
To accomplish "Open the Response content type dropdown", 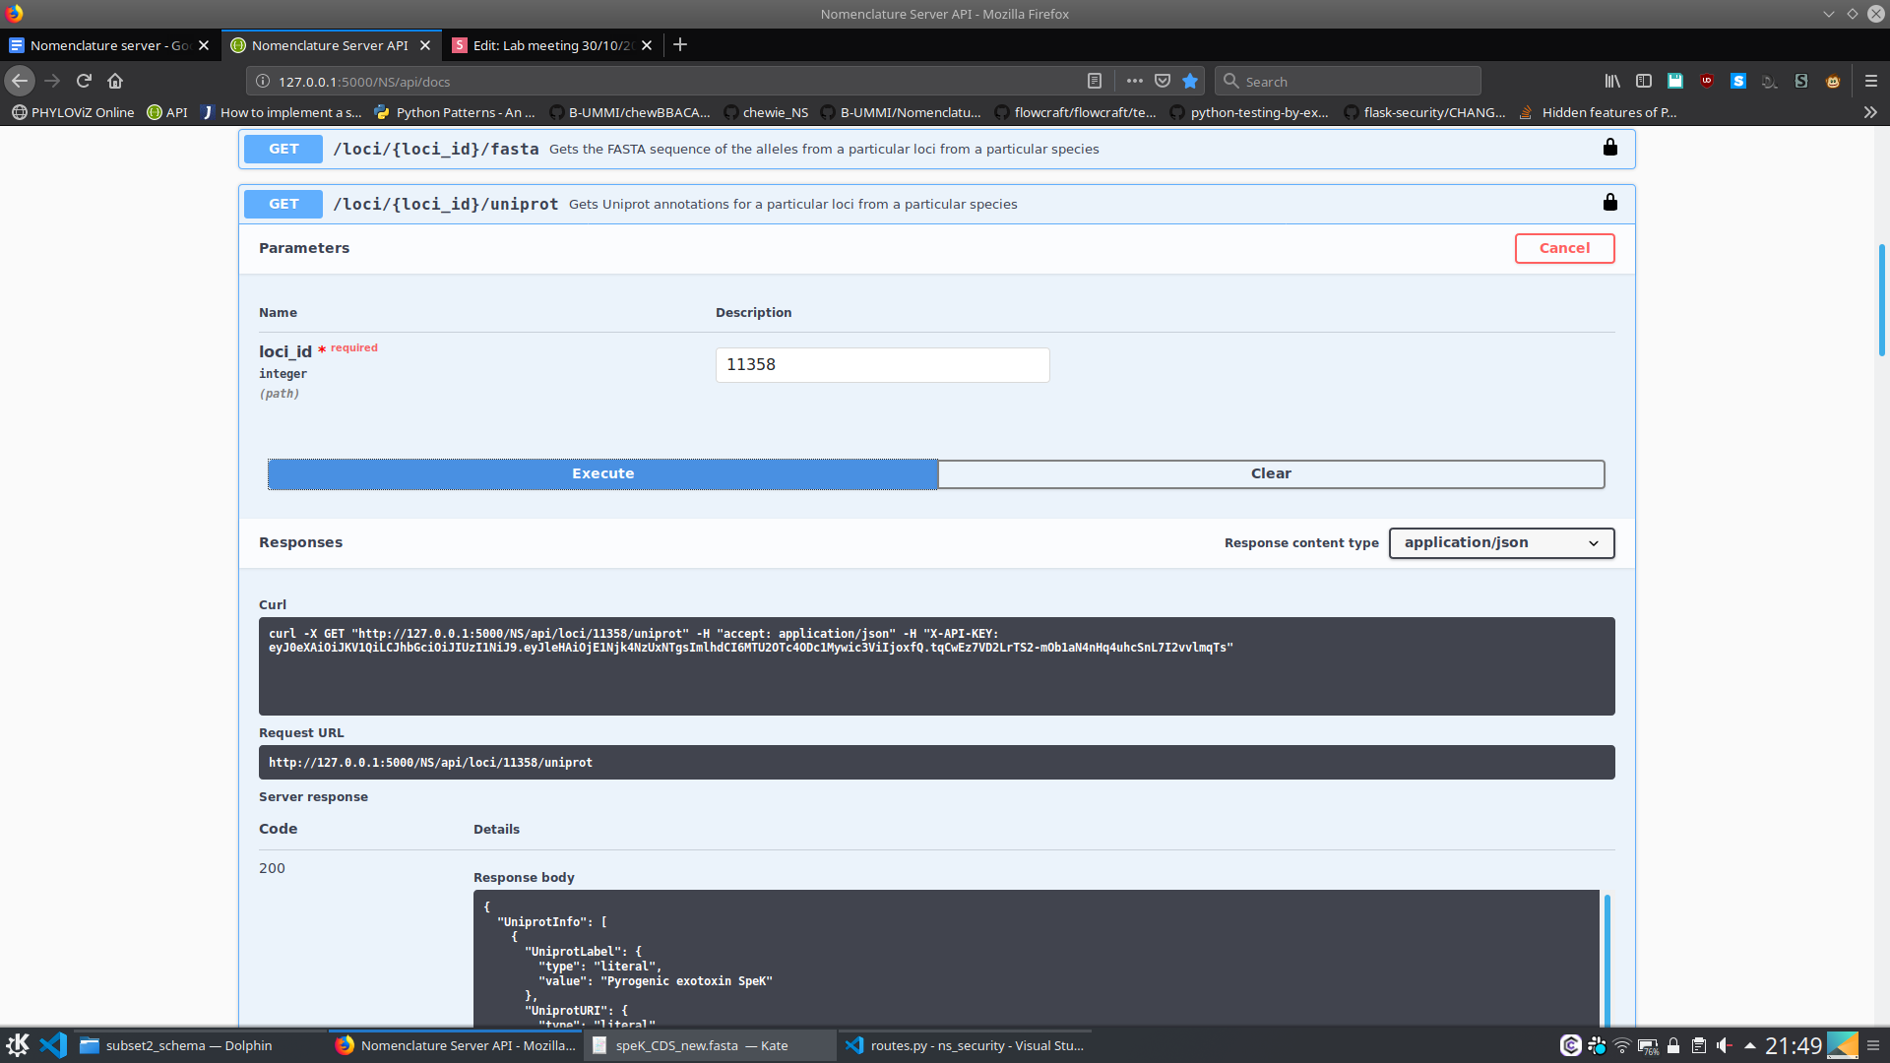I will point(1500,542).
